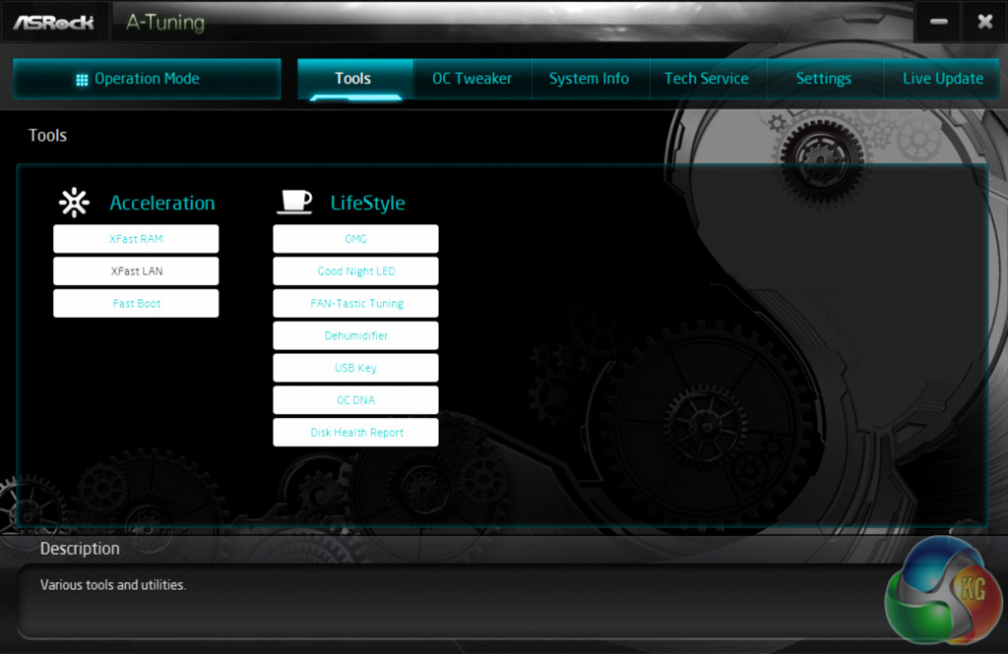
Task: Switch to the Tools tab
Action: [354, 79]
